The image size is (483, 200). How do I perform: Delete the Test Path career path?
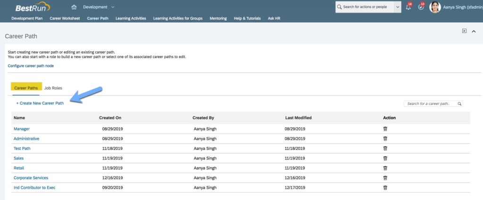point(385,148)
